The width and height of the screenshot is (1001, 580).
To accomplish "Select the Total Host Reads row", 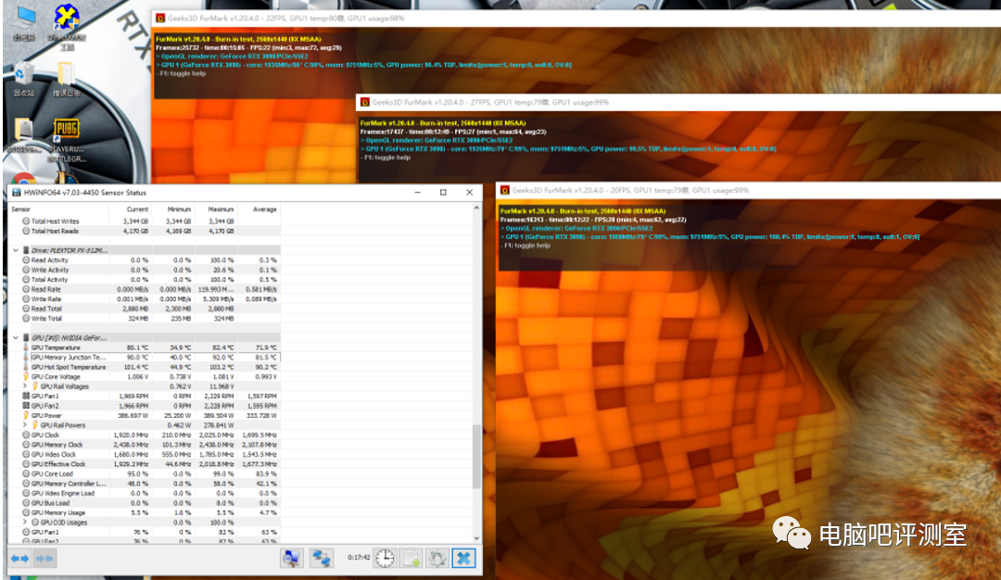I will 145,231.
